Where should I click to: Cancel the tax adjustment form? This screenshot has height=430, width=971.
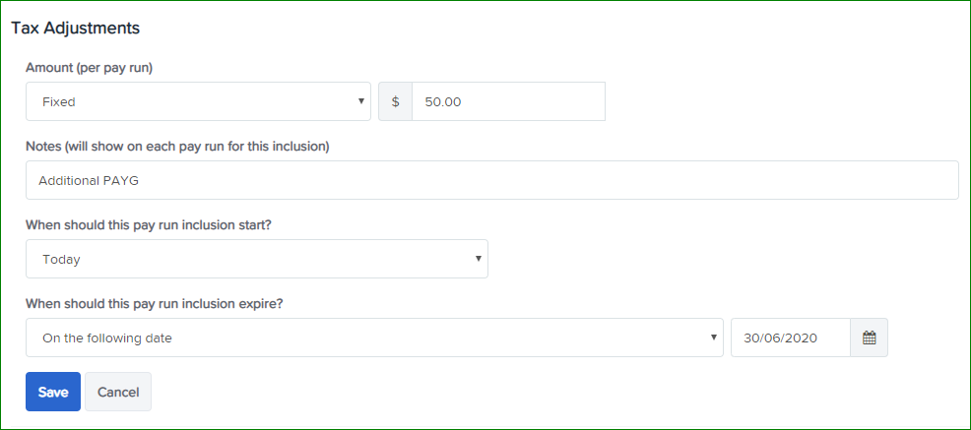[118, 392]
